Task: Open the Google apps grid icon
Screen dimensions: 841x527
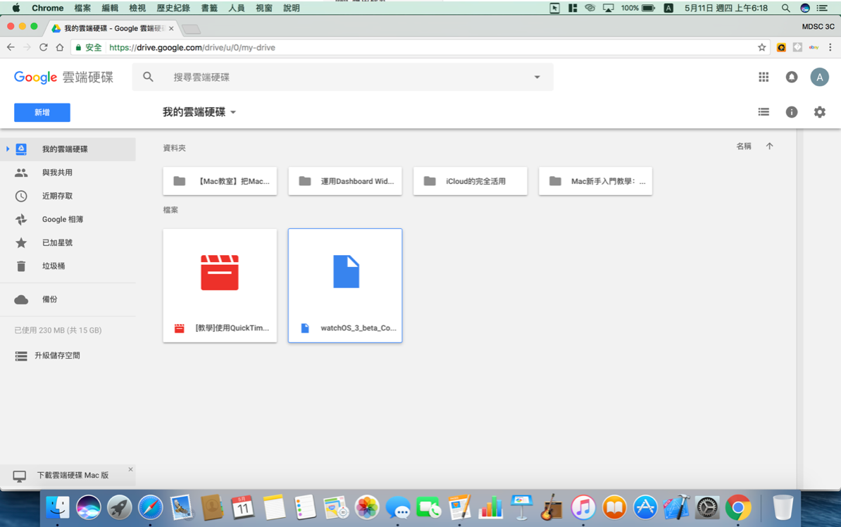Action: click(764, 77)
